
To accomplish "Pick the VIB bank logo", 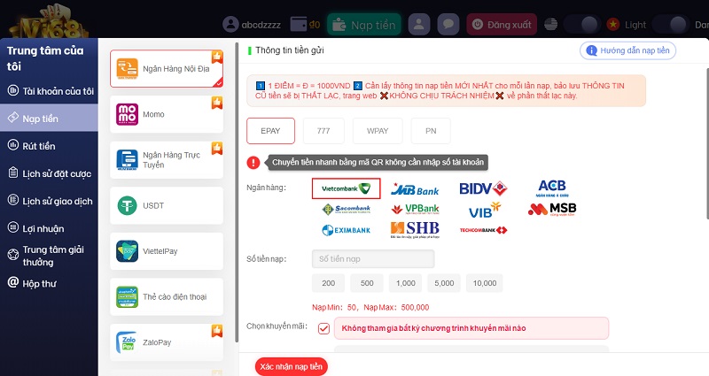I will [x=484, y=211].
